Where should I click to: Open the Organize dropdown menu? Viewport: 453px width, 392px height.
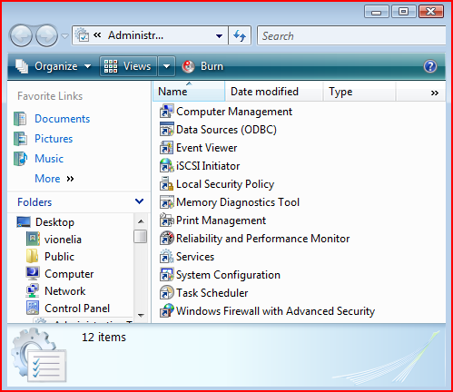click(54, 66)
